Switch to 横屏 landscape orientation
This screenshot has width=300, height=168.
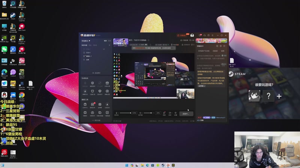click(x=105, y=41)
